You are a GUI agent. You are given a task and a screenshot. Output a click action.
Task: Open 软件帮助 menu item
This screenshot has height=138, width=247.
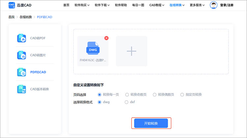(121, 5)
